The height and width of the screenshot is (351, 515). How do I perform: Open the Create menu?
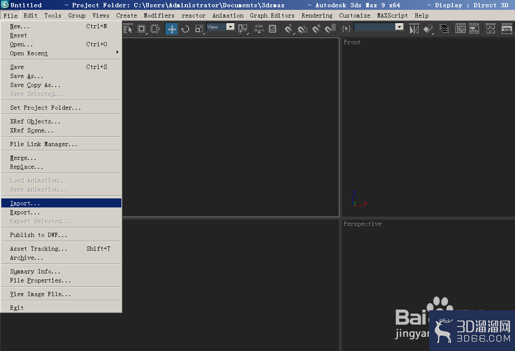coord(126,15)
